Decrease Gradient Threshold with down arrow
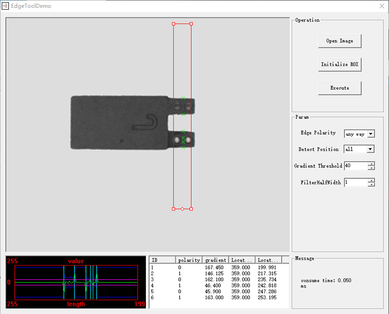This screenshot has width=389, height=314. pos(371,168)
